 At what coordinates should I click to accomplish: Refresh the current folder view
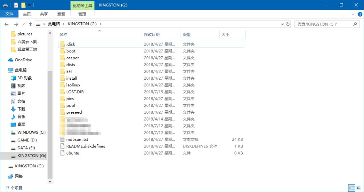tap(288, 24)
